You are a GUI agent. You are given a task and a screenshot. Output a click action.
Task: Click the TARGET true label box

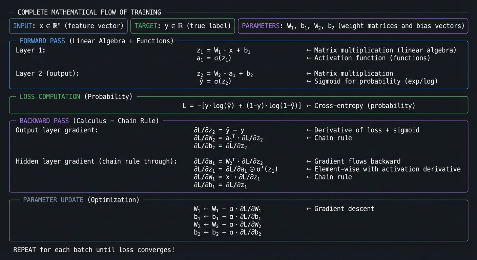pyautogui.click(x=183, y=26)
